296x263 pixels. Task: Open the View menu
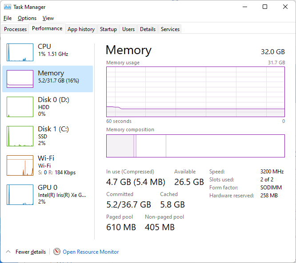point(48,18)
